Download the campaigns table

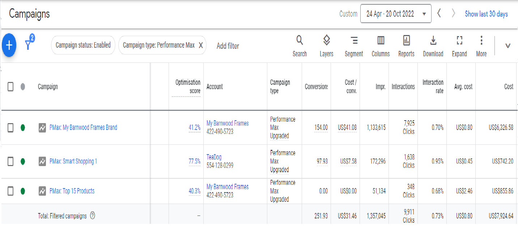click(433, 46)
